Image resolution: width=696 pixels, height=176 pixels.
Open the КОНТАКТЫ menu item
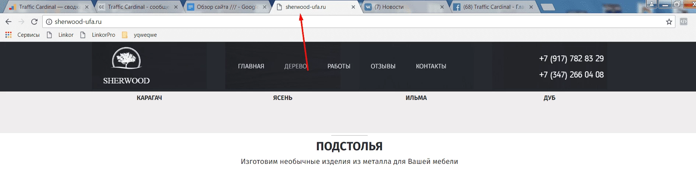[x=431, y=67]
